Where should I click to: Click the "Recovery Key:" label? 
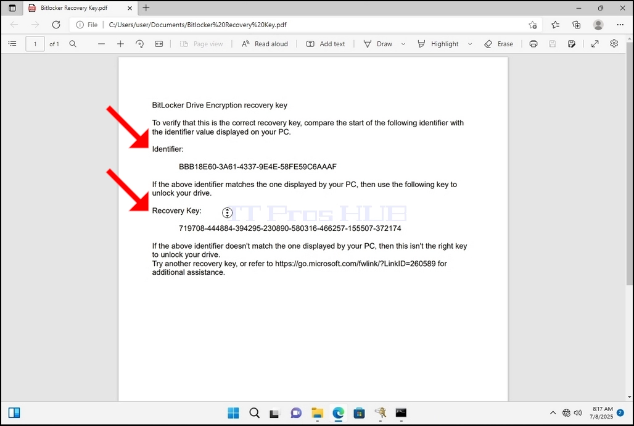(177, 211)
